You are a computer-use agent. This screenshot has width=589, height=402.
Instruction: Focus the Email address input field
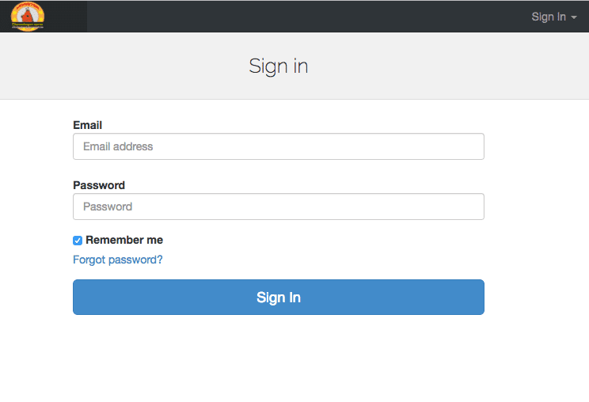click(x=279, y=146)
